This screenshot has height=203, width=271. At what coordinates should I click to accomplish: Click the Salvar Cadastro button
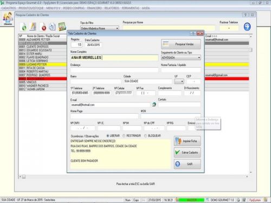pyautogui.click(x=188, y=153)
